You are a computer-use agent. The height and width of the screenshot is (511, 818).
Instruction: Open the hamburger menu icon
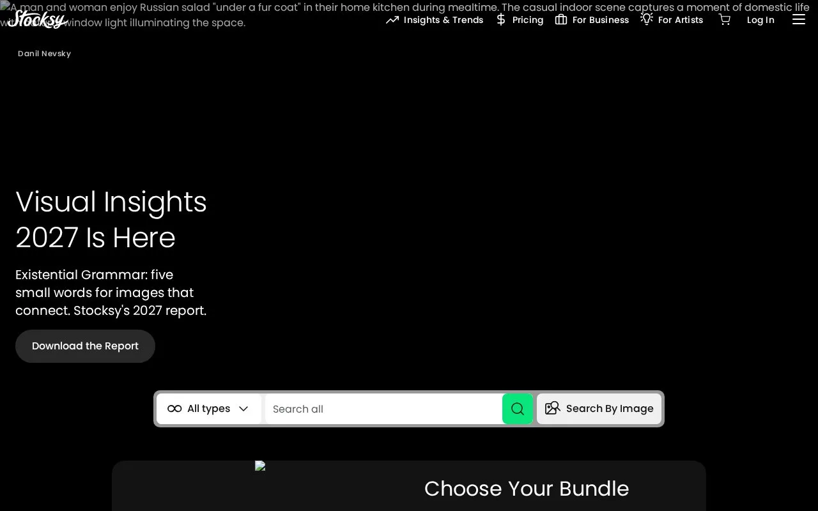pyautogui.click(x=799, y=20)
